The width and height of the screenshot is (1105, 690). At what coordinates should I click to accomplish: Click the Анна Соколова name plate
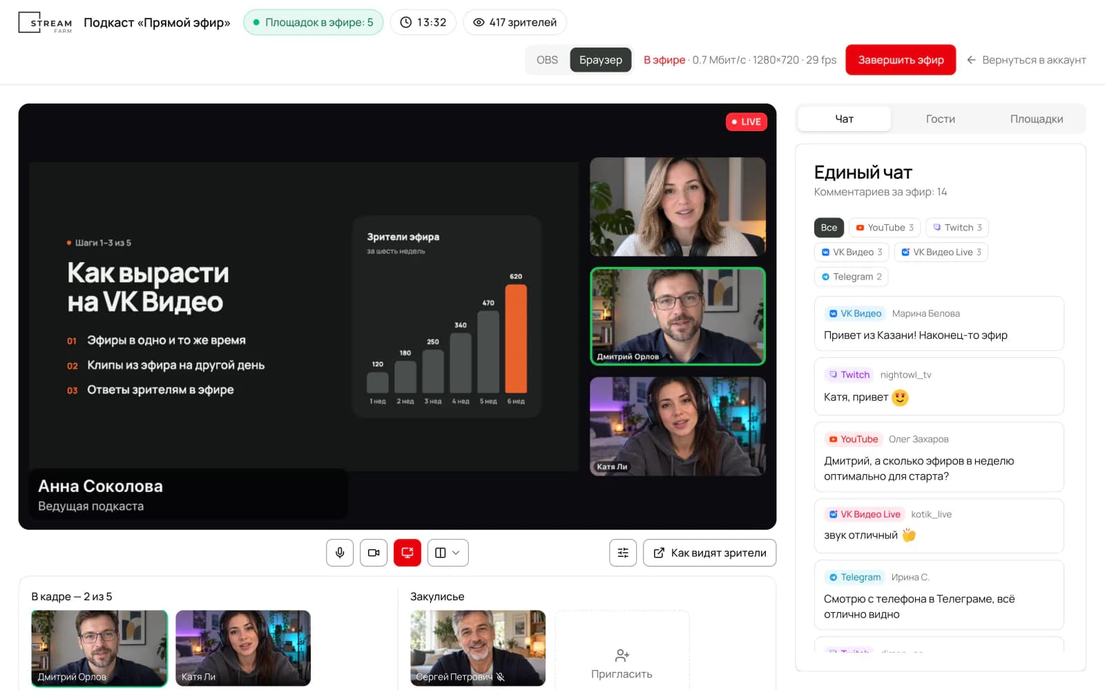coord(189,495)
